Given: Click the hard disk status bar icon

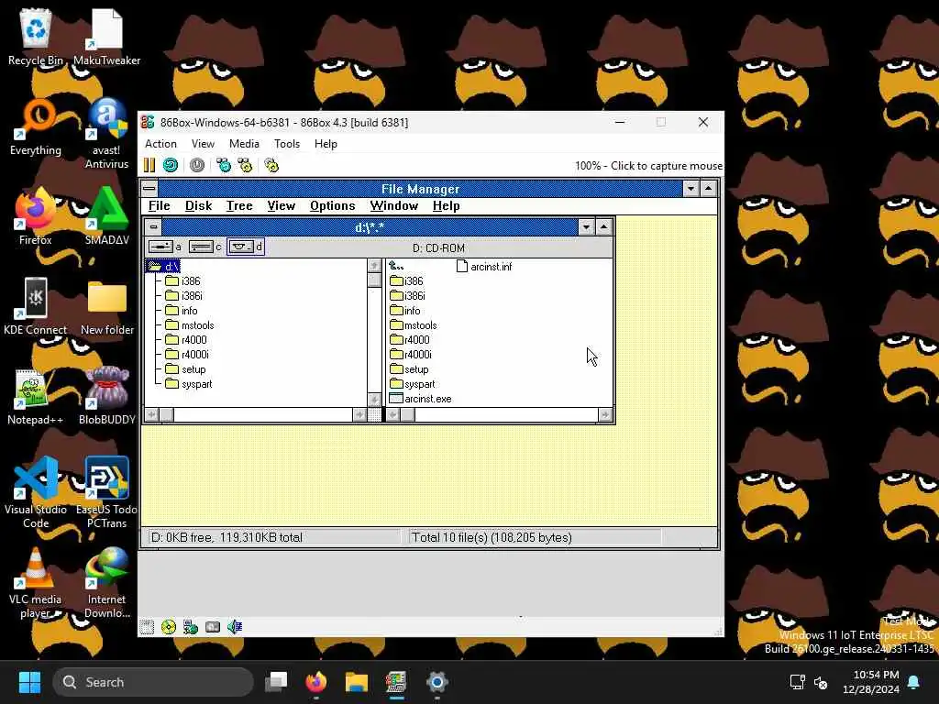Looking at the screenshot, I should 213,627.
